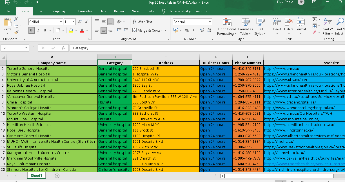Select column C header
The image size is (345, 182).
(x=166, y=57)
